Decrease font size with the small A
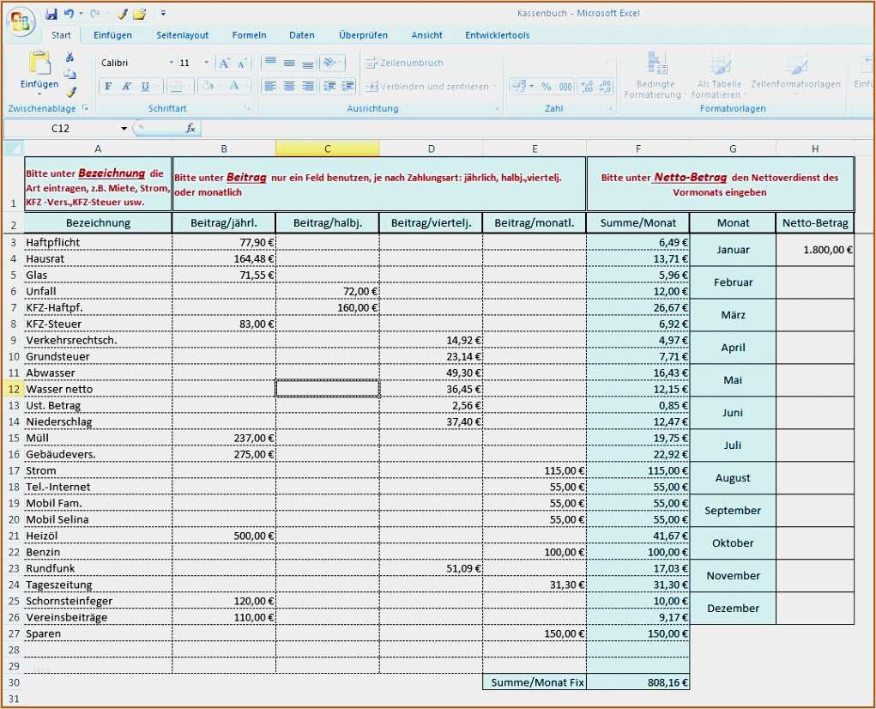 click(x=241, y=64)
